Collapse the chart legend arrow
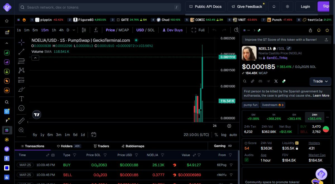 [x=35, y=58]
